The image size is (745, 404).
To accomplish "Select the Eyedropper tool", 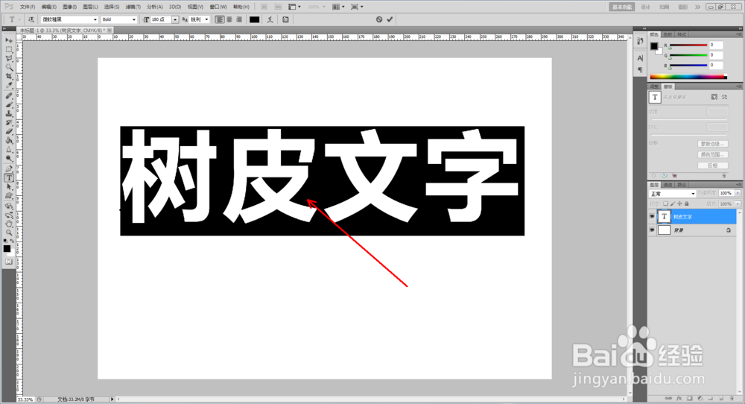I will click(x=8, y=86).
